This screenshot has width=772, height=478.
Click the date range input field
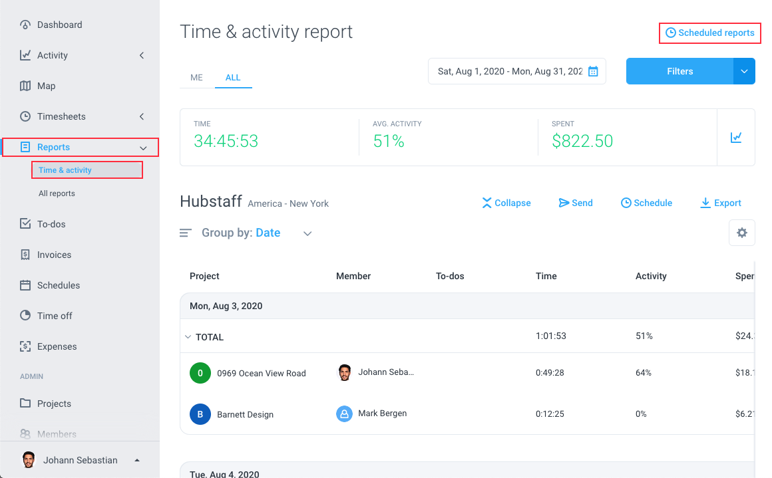pos(509,71)
